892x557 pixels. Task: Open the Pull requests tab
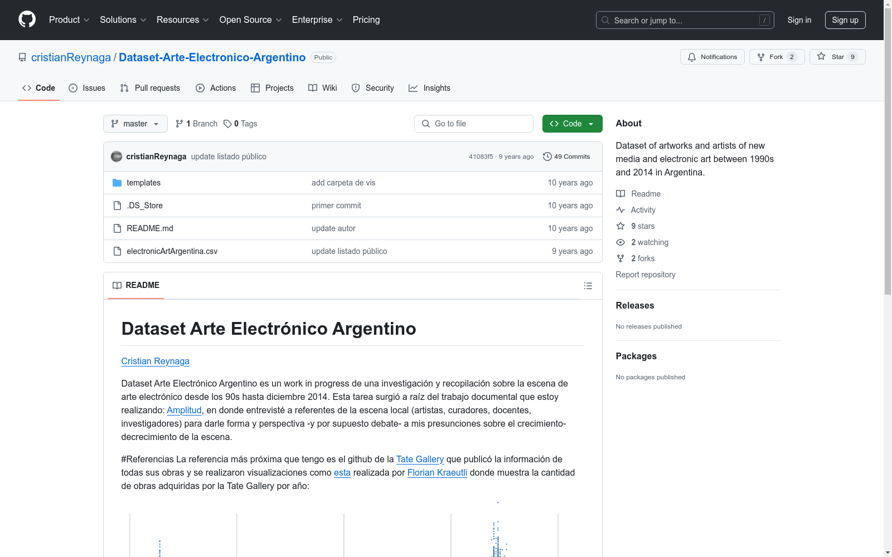[x=150, y=88]
